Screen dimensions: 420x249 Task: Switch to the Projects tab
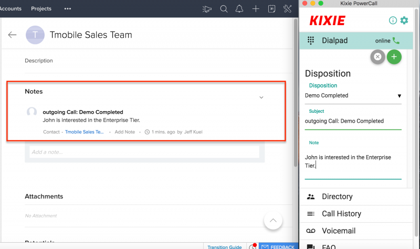[x=41, y=8]
